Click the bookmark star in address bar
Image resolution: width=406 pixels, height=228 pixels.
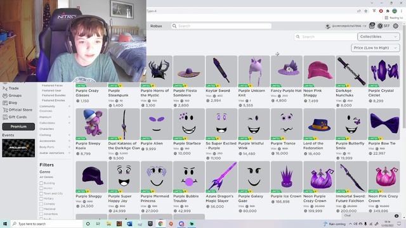tap(366, 11)
